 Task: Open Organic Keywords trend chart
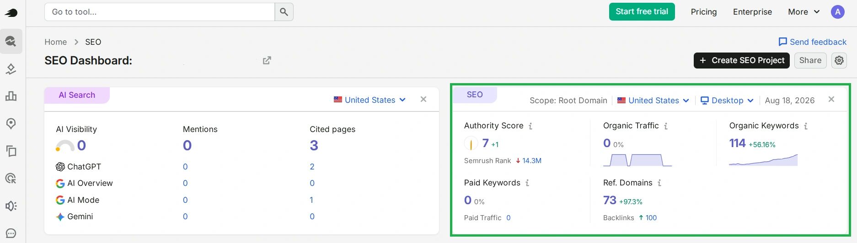click(763, 160)
